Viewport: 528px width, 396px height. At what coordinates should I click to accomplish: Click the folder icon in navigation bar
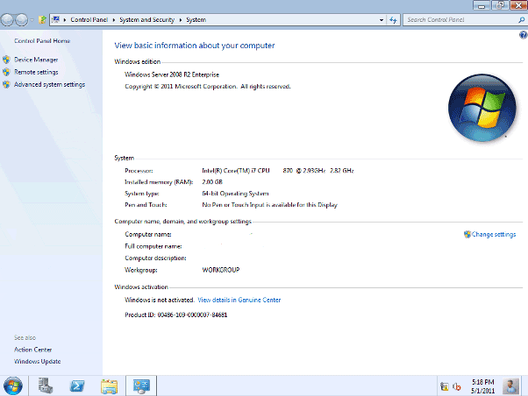coord(42,20)
